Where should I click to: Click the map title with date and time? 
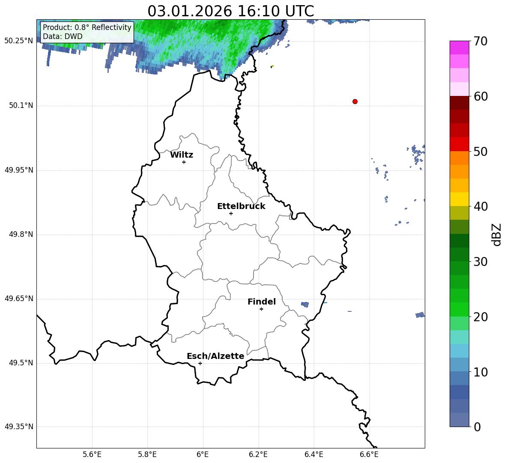point(230,11)
